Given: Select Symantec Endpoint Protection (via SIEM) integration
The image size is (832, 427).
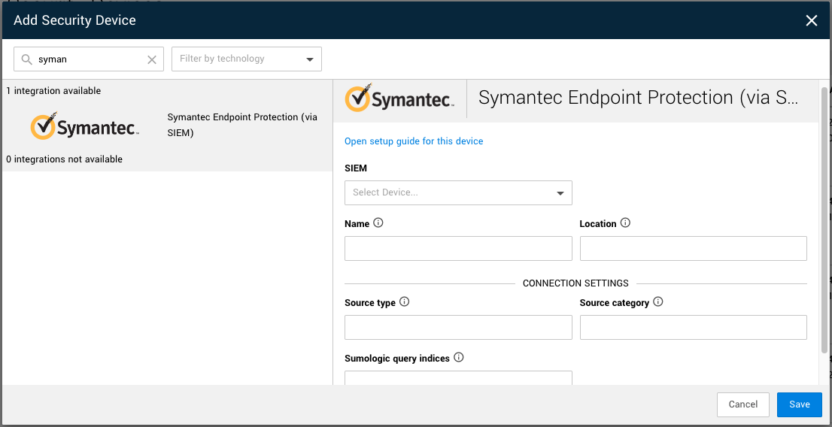Looking at the screenshot, I should coord(167,126).
